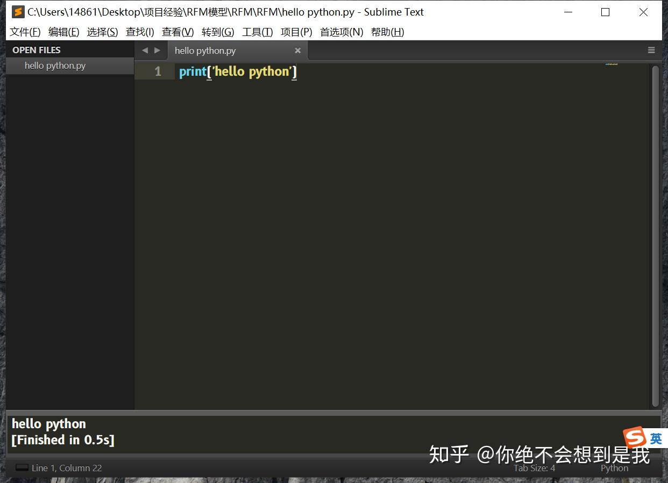Collapse the OPEN FILES section
The width and height of the screenshot is (668, 483).
(x=36, y=49)
